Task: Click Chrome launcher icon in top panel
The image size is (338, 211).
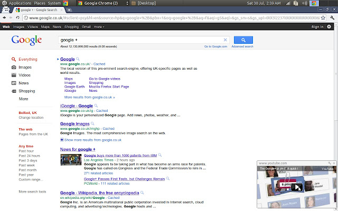Action: coord(65,3)
